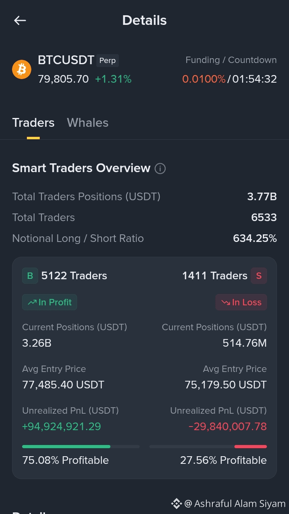Click the orange Bitcoin logo icon

click(x=22, y=70)
